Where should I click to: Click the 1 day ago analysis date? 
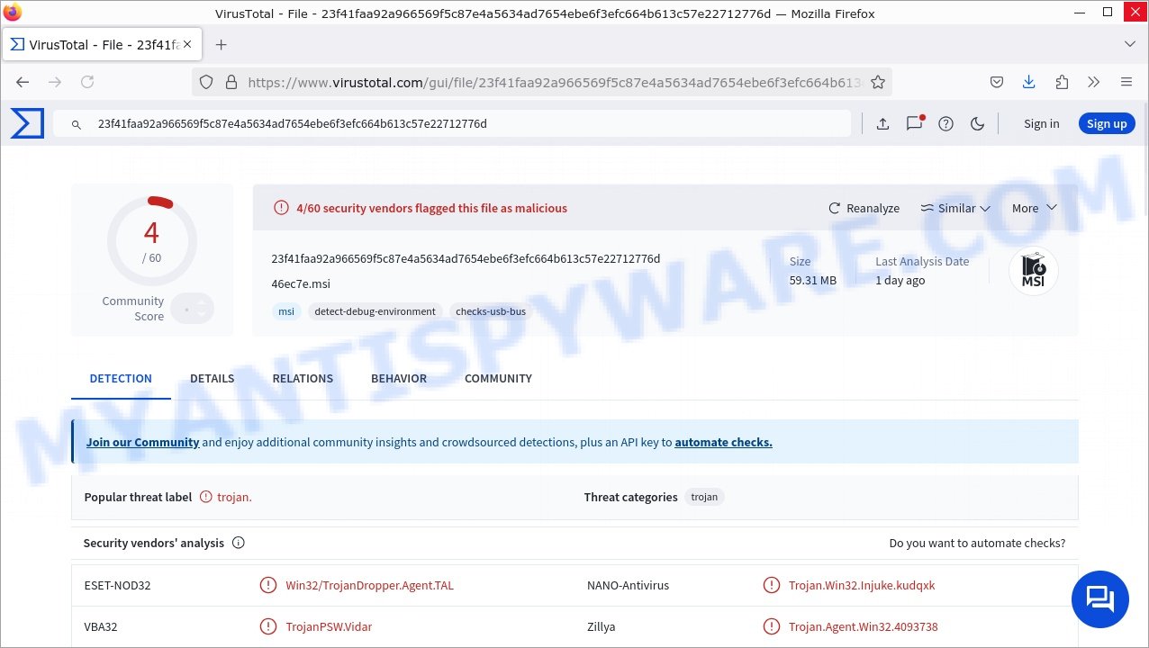click(900, 280)
